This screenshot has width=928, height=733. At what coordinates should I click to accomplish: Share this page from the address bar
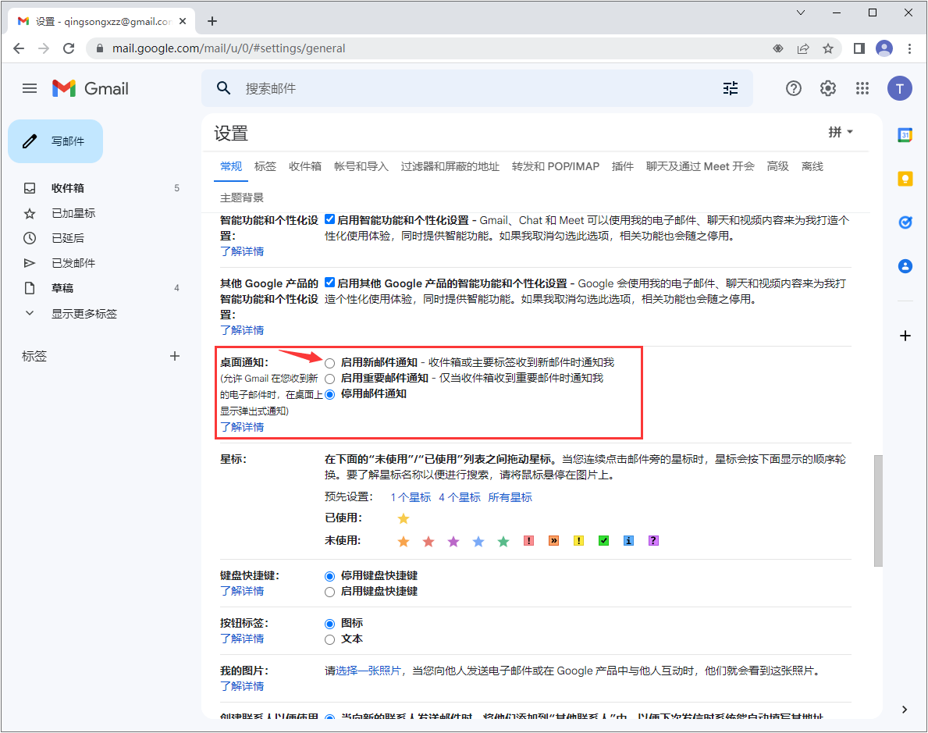pyautogui.click(x=803, y=48)
